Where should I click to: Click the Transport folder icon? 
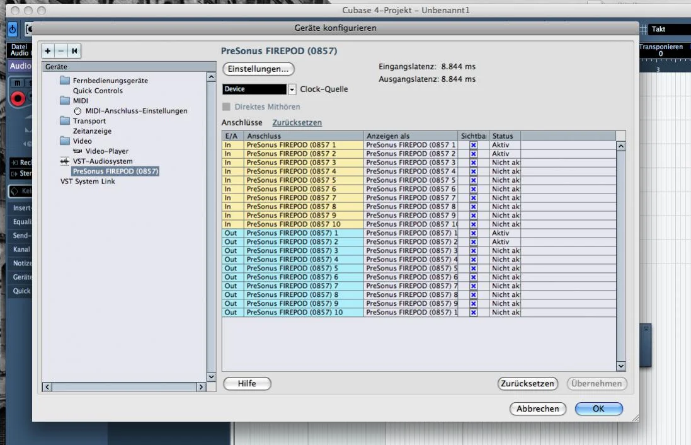(64, 121)
